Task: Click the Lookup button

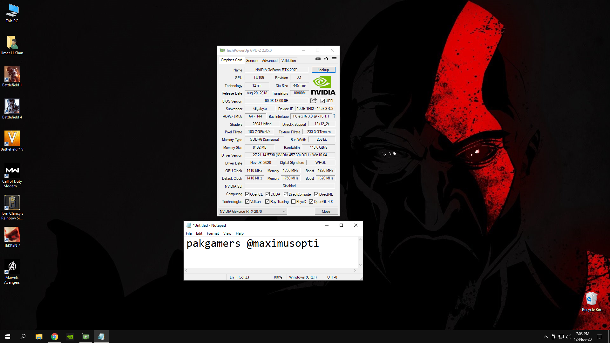Action: pyautogui.click(x=323, y=70)
